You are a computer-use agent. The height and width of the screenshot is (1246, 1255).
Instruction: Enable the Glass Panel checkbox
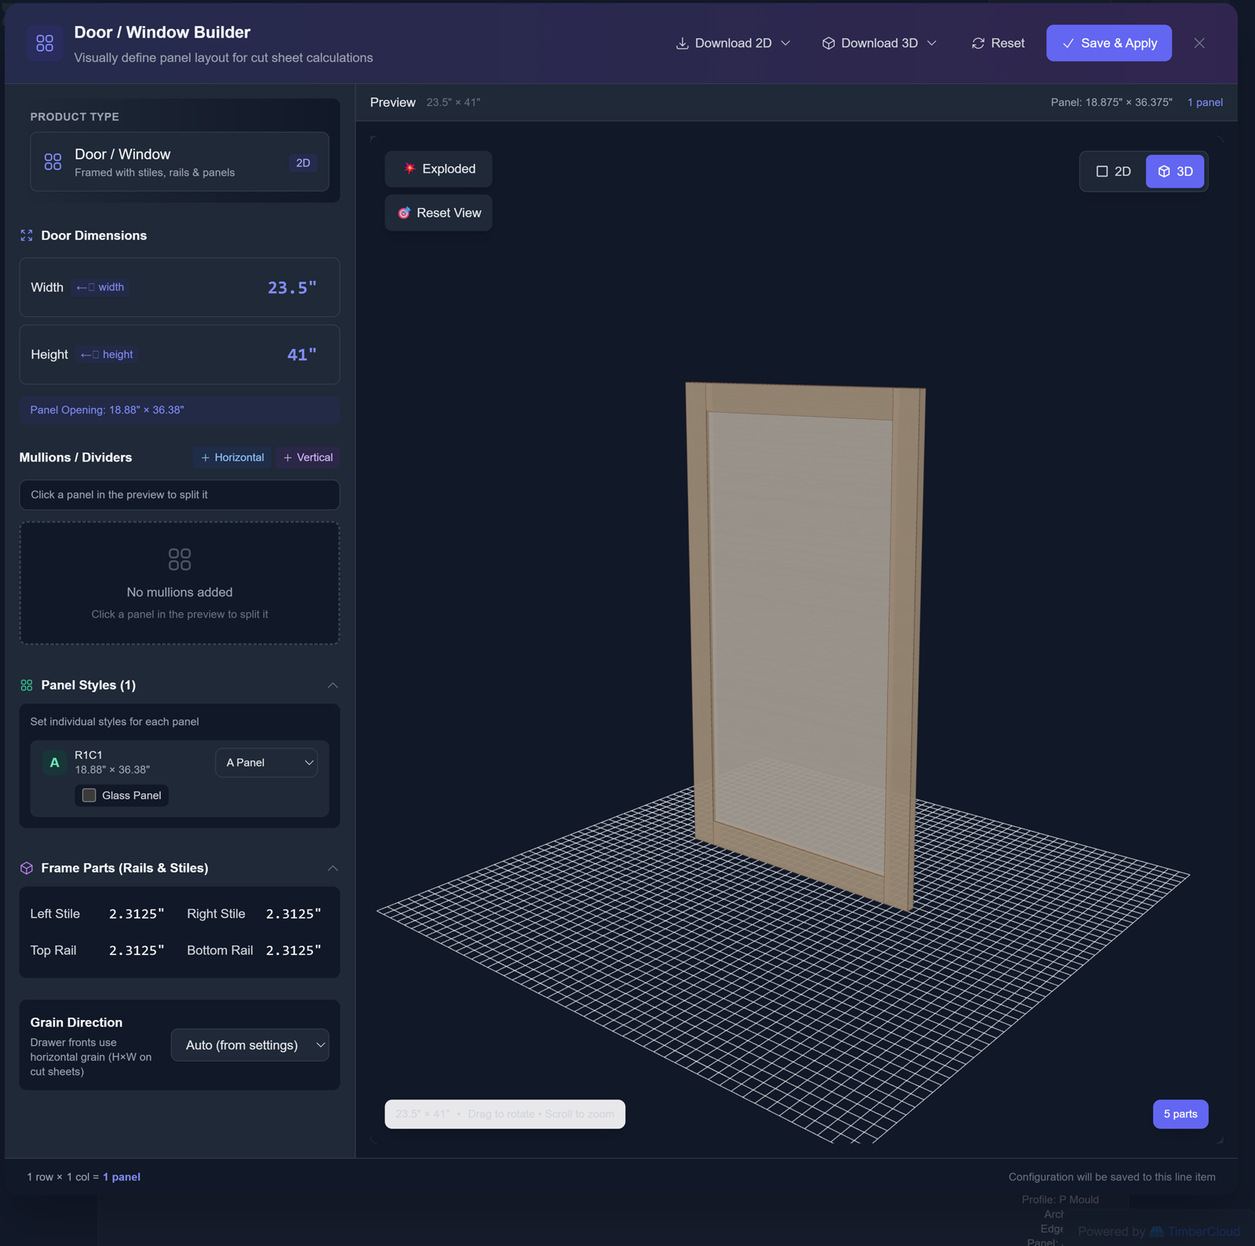[x=89, y=795]
